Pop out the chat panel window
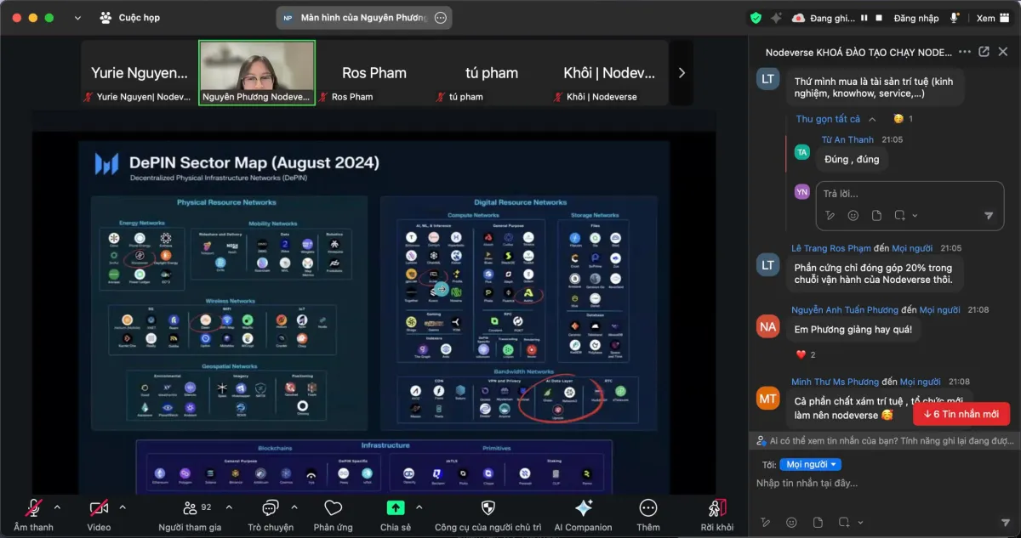 (x=984, y=52)
